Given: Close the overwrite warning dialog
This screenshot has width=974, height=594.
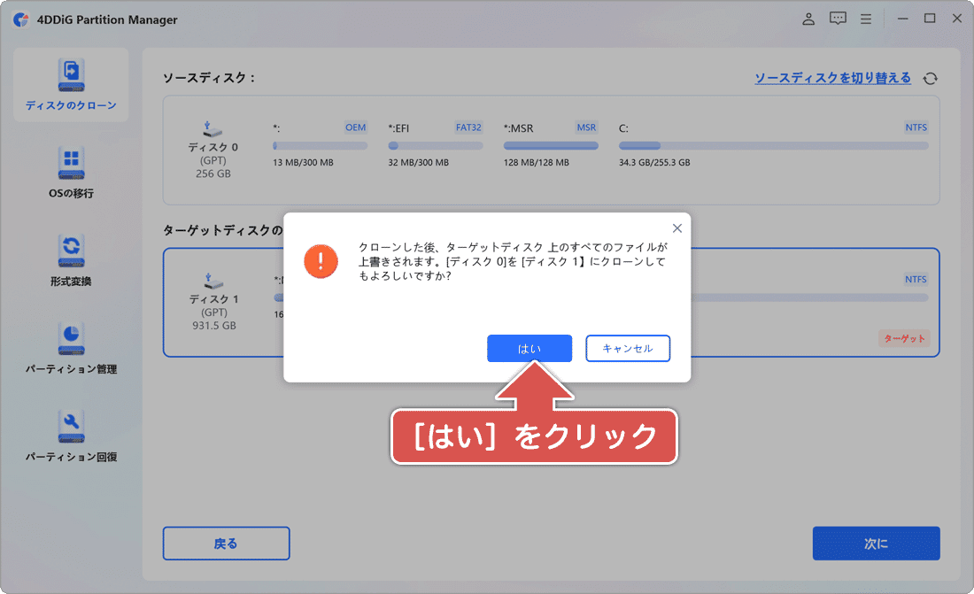Looking at the screenshot, I should click(676, 228).
